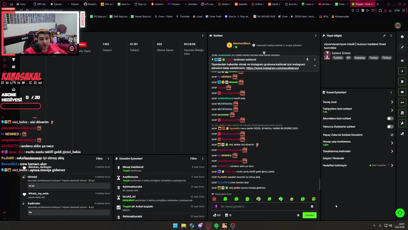Open Denetim Eylemleri three-dot menu
This screenshot has height=230, width=408.
point(203,159)
